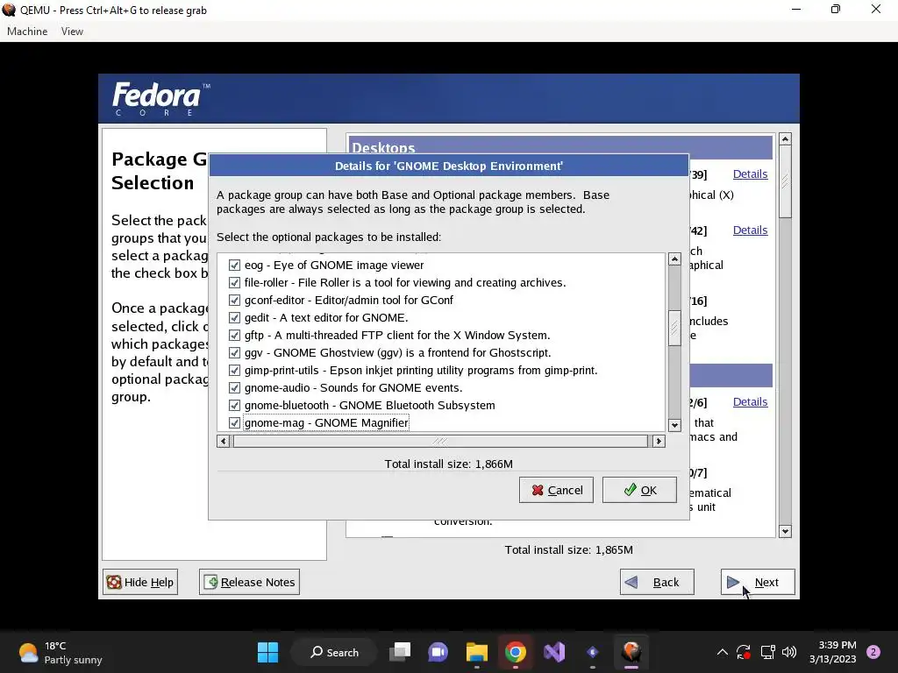Open the first Details link under Desktops
Screen dimensions: 898x673
pyautogui.click(x=750, y=174)
